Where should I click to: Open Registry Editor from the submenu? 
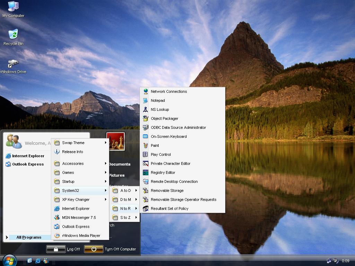[x=163, y=172]
